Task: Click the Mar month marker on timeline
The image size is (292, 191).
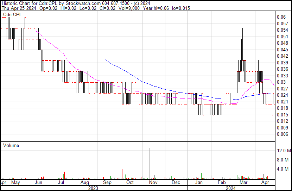Action: tap(243, 183)
